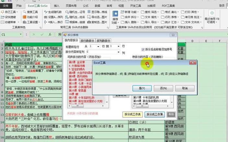Click the 取消 button in Excel工具 dialog
This screenshot has width=228, height=142.
click(x=185, y=88)
